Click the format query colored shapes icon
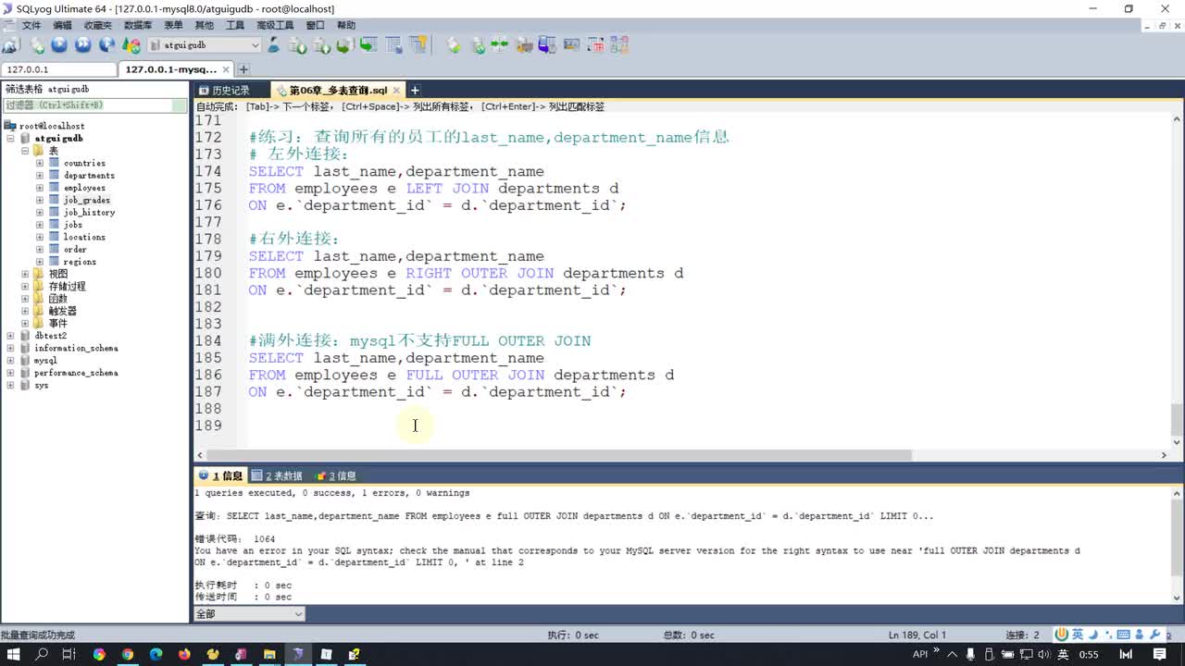The height and width of the screenshot is (666, 1185). point(131,44)
